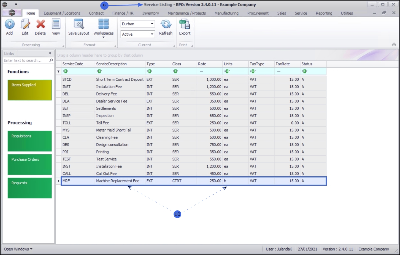This screenshot has height=255, width=400.
Task: Open the Open Windows menu
Action: point(18,249)
